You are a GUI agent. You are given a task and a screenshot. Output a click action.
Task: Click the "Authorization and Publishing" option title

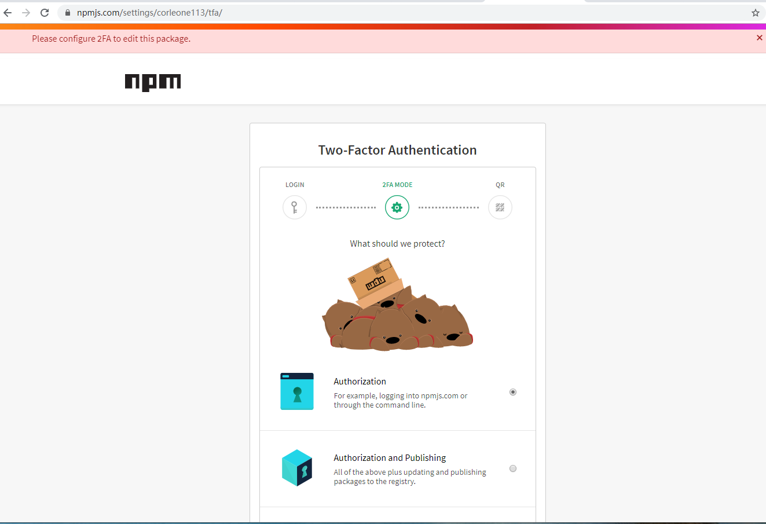(x=390, y=458)
